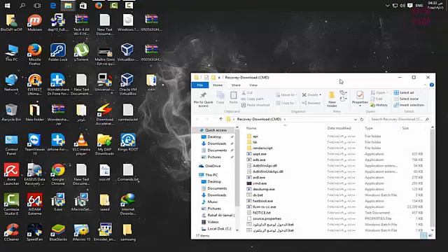Open the Avira Launcher desktop icon
Viewport: 448px width, 252px height.
[x=11, y=174]
